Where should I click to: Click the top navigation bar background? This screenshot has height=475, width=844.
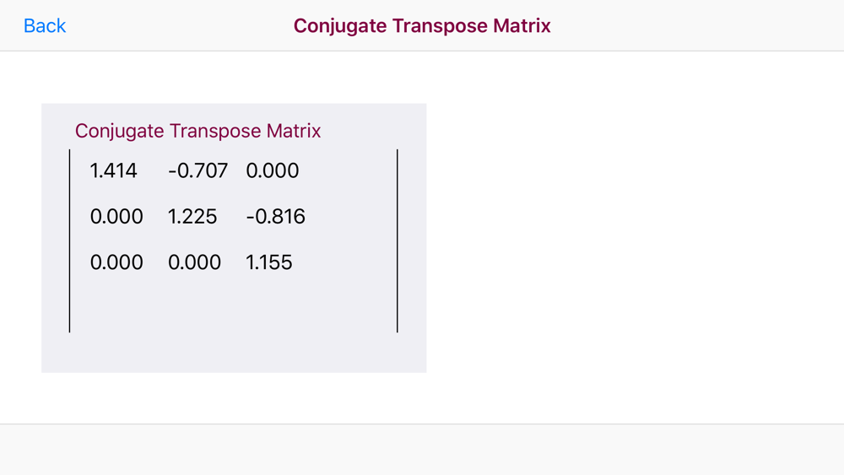click(x=700, y=26)
